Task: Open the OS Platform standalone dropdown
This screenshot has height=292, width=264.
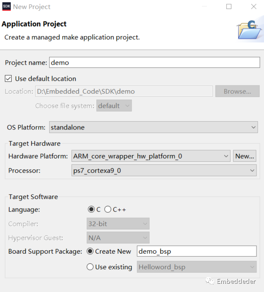Action: [153, 127]
